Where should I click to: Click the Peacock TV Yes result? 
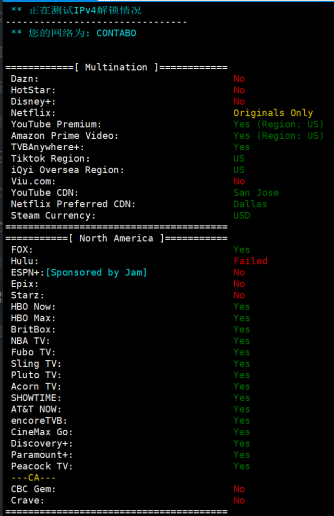pyautogui.click(x=242, y=466)
